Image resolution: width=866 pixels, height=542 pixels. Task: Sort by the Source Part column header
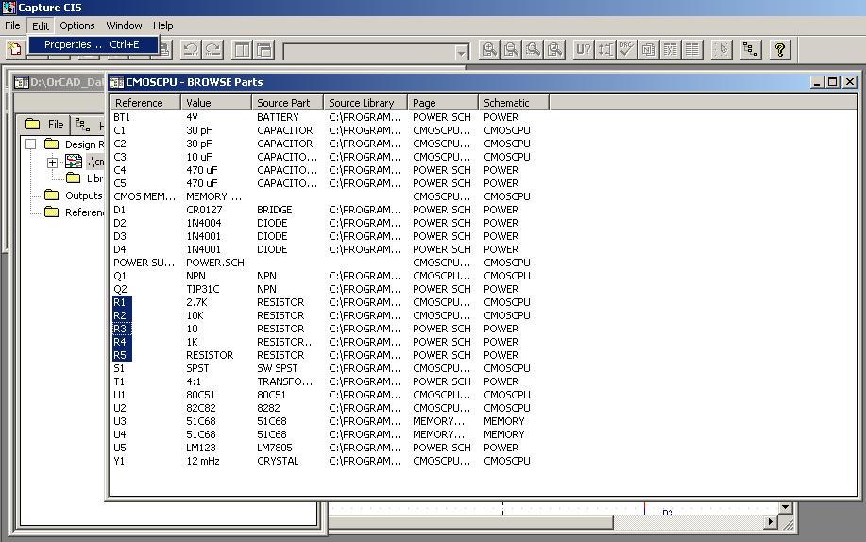pyautogui.click(x=287, y=103)
